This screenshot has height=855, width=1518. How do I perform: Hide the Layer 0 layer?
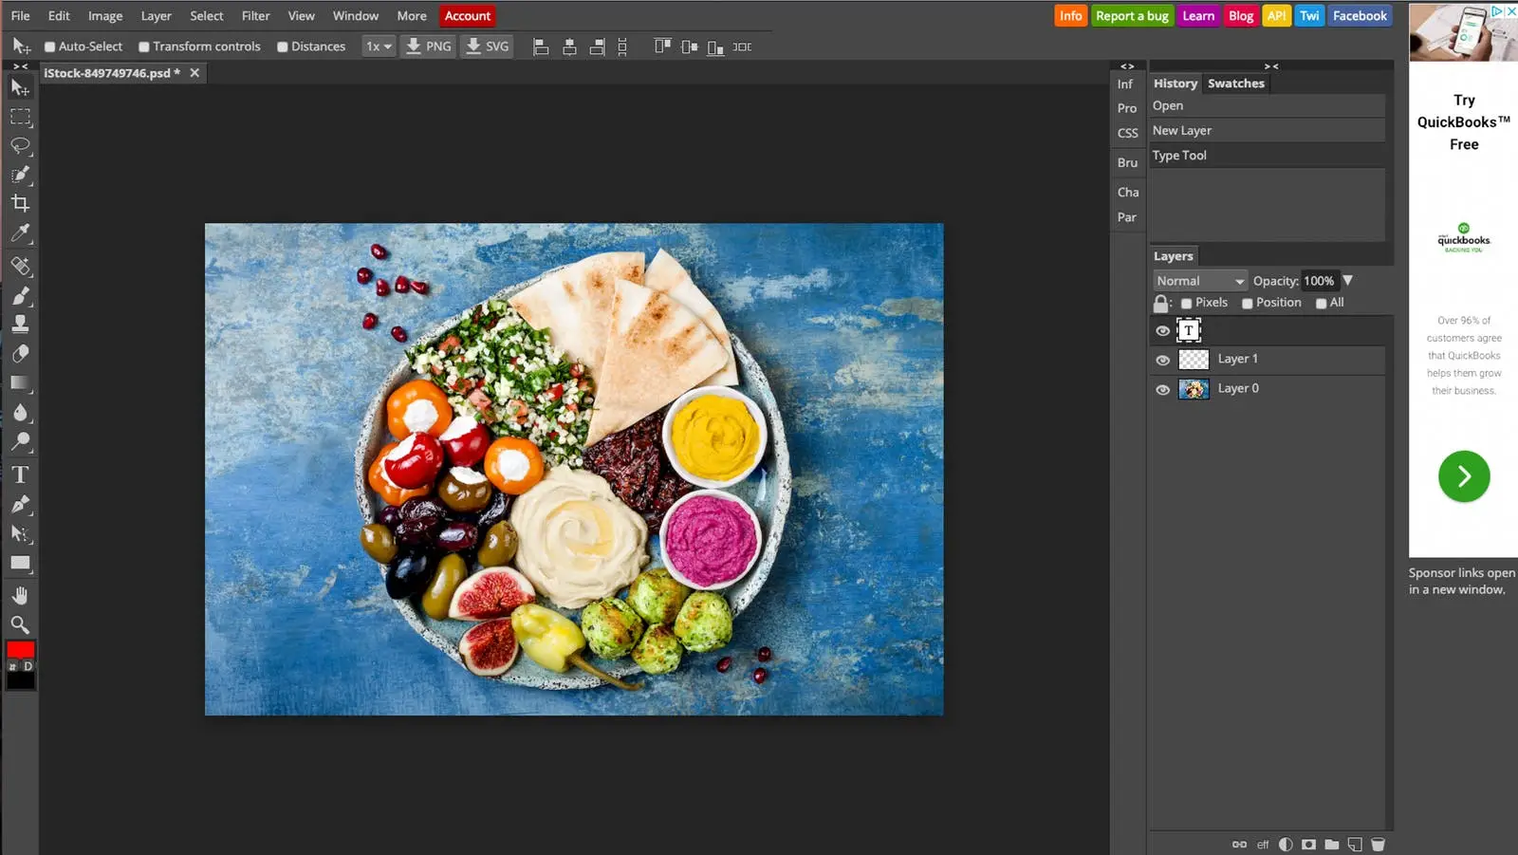(1162, 389)
